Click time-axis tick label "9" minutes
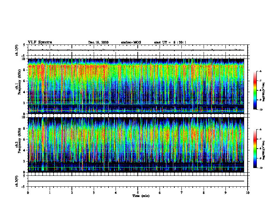The width and height of the screenshot is (279, 216). (225, 193)
